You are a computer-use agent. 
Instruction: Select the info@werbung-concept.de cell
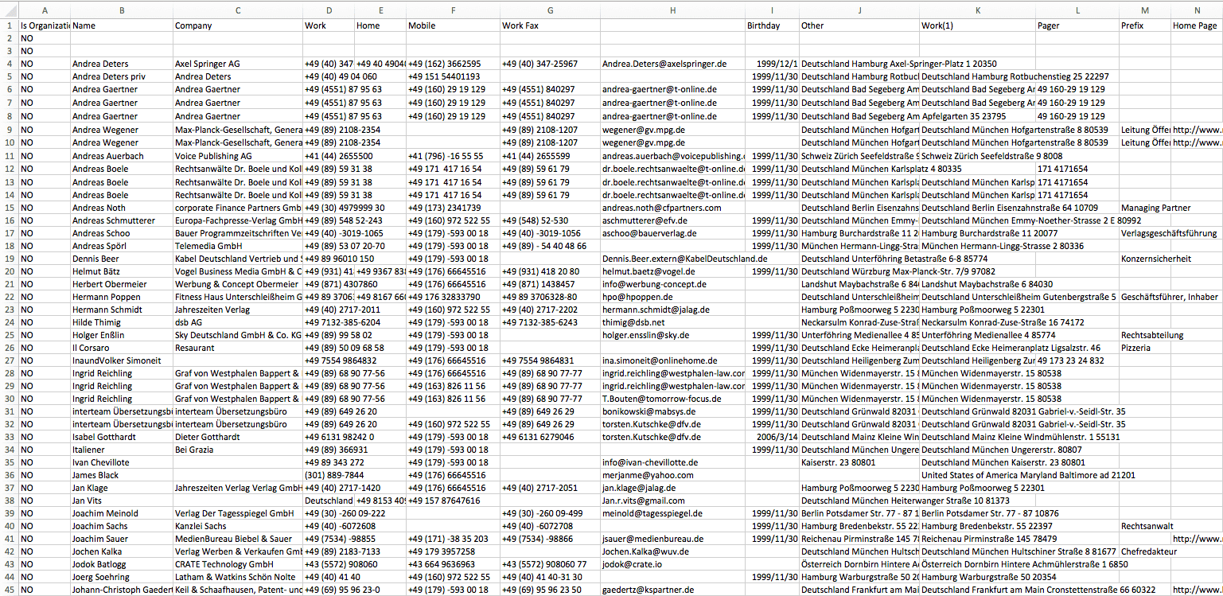(672, 284)
